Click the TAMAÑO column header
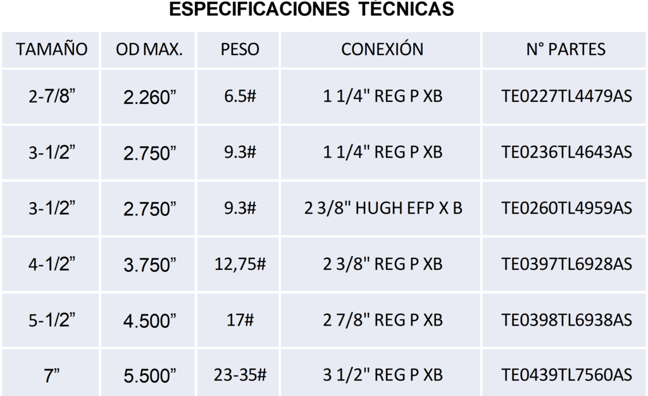The image size is (648, 396). click(52, 49)
